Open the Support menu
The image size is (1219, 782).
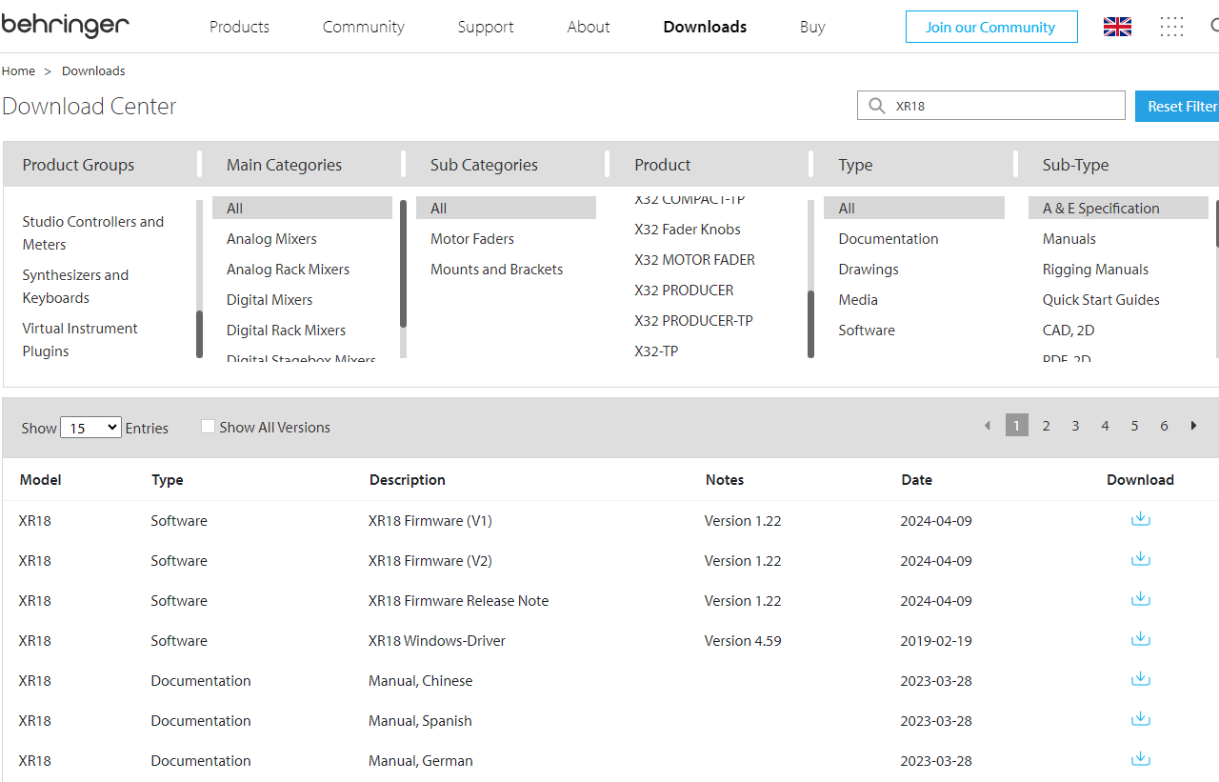[x=486, y=27]
